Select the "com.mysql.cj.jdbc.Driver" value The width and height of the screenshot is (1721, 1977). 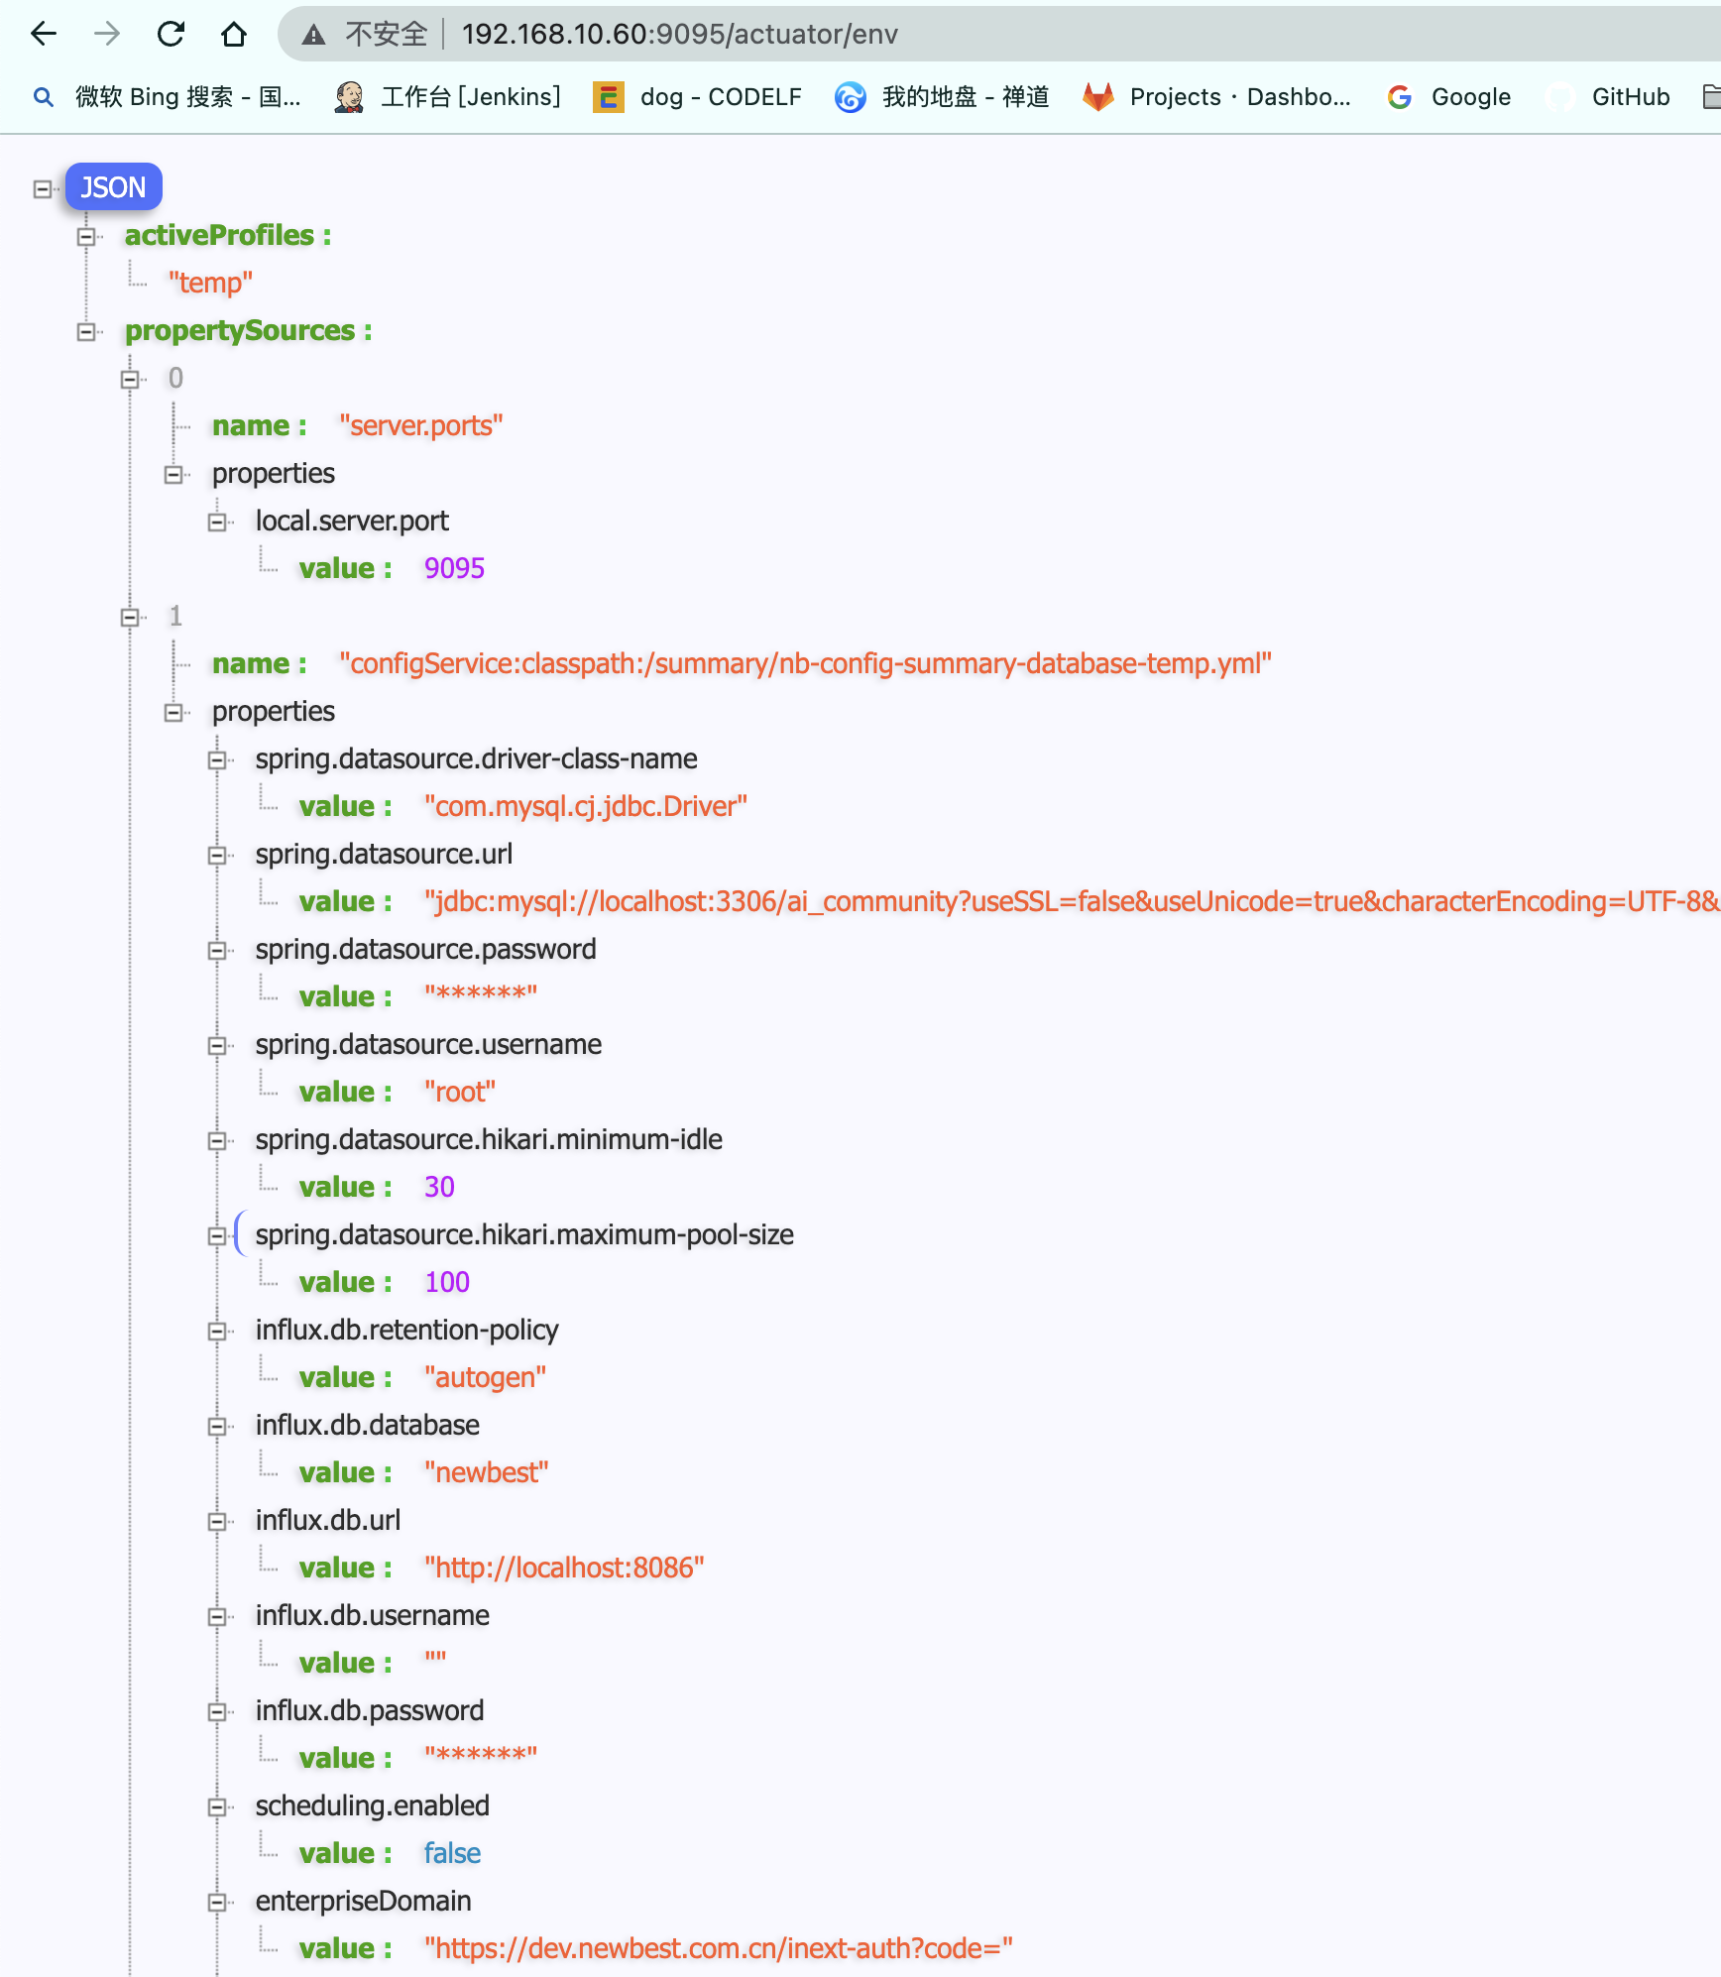pos(585,806)
